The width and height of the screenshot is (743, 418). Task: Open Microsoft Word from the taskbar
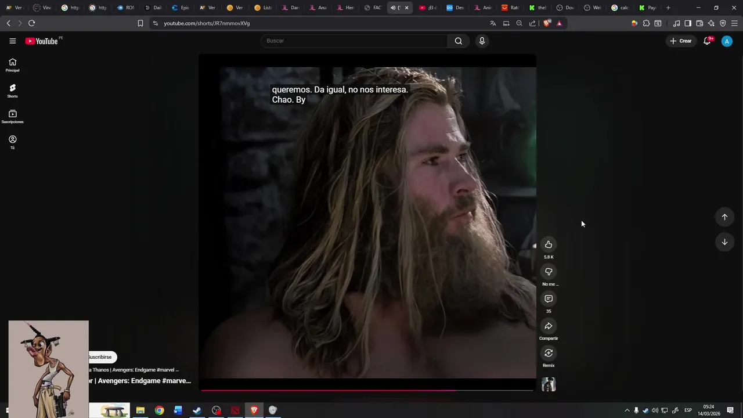click(x=178, y=410)
